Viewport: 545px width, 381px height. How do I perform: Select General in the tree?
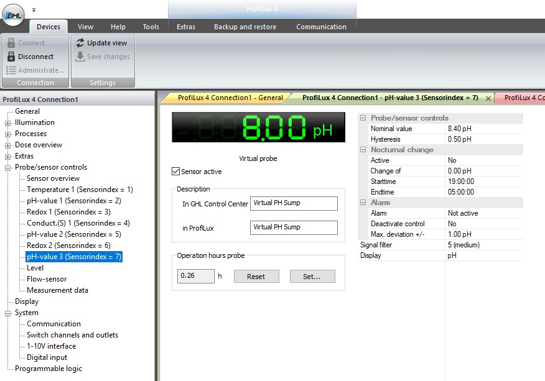click(27, 111)
